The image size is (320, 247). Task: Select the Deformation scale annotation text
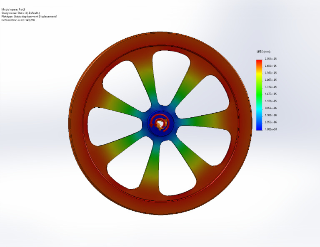18,20
